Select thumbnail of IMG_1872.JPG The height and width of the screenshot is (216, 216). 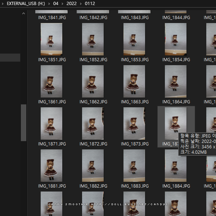pos(93,123)
